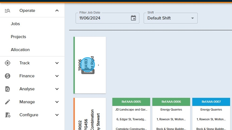Expand the Configure section chevron
The width and height of the screenshot is (232, 130).
57,115
